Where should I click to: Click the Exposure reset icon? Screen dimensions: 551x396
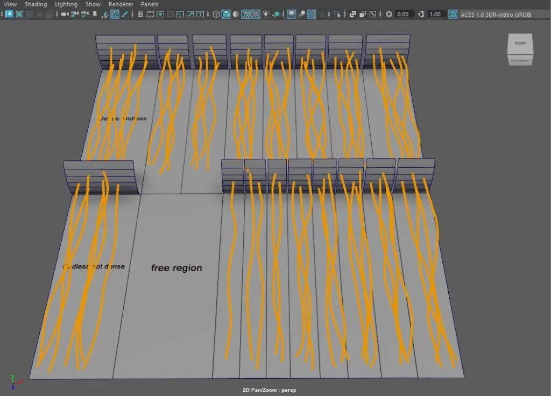(x=388, y=14)
